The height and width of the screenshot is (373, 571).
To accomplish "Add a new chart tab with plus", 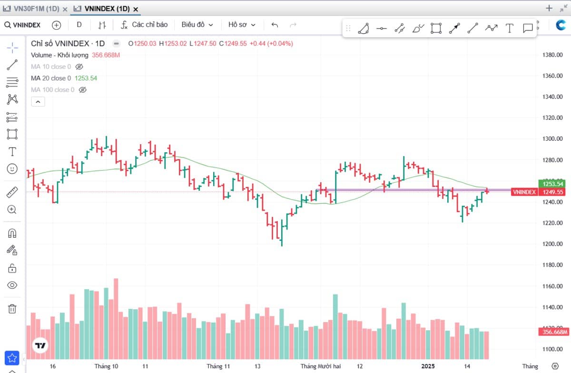I will point(549,8).
